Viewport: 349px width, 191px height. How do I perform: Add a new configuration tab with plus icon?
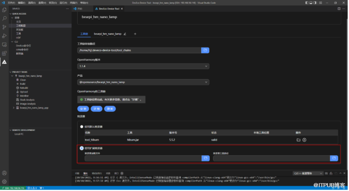tap(135, 34)
